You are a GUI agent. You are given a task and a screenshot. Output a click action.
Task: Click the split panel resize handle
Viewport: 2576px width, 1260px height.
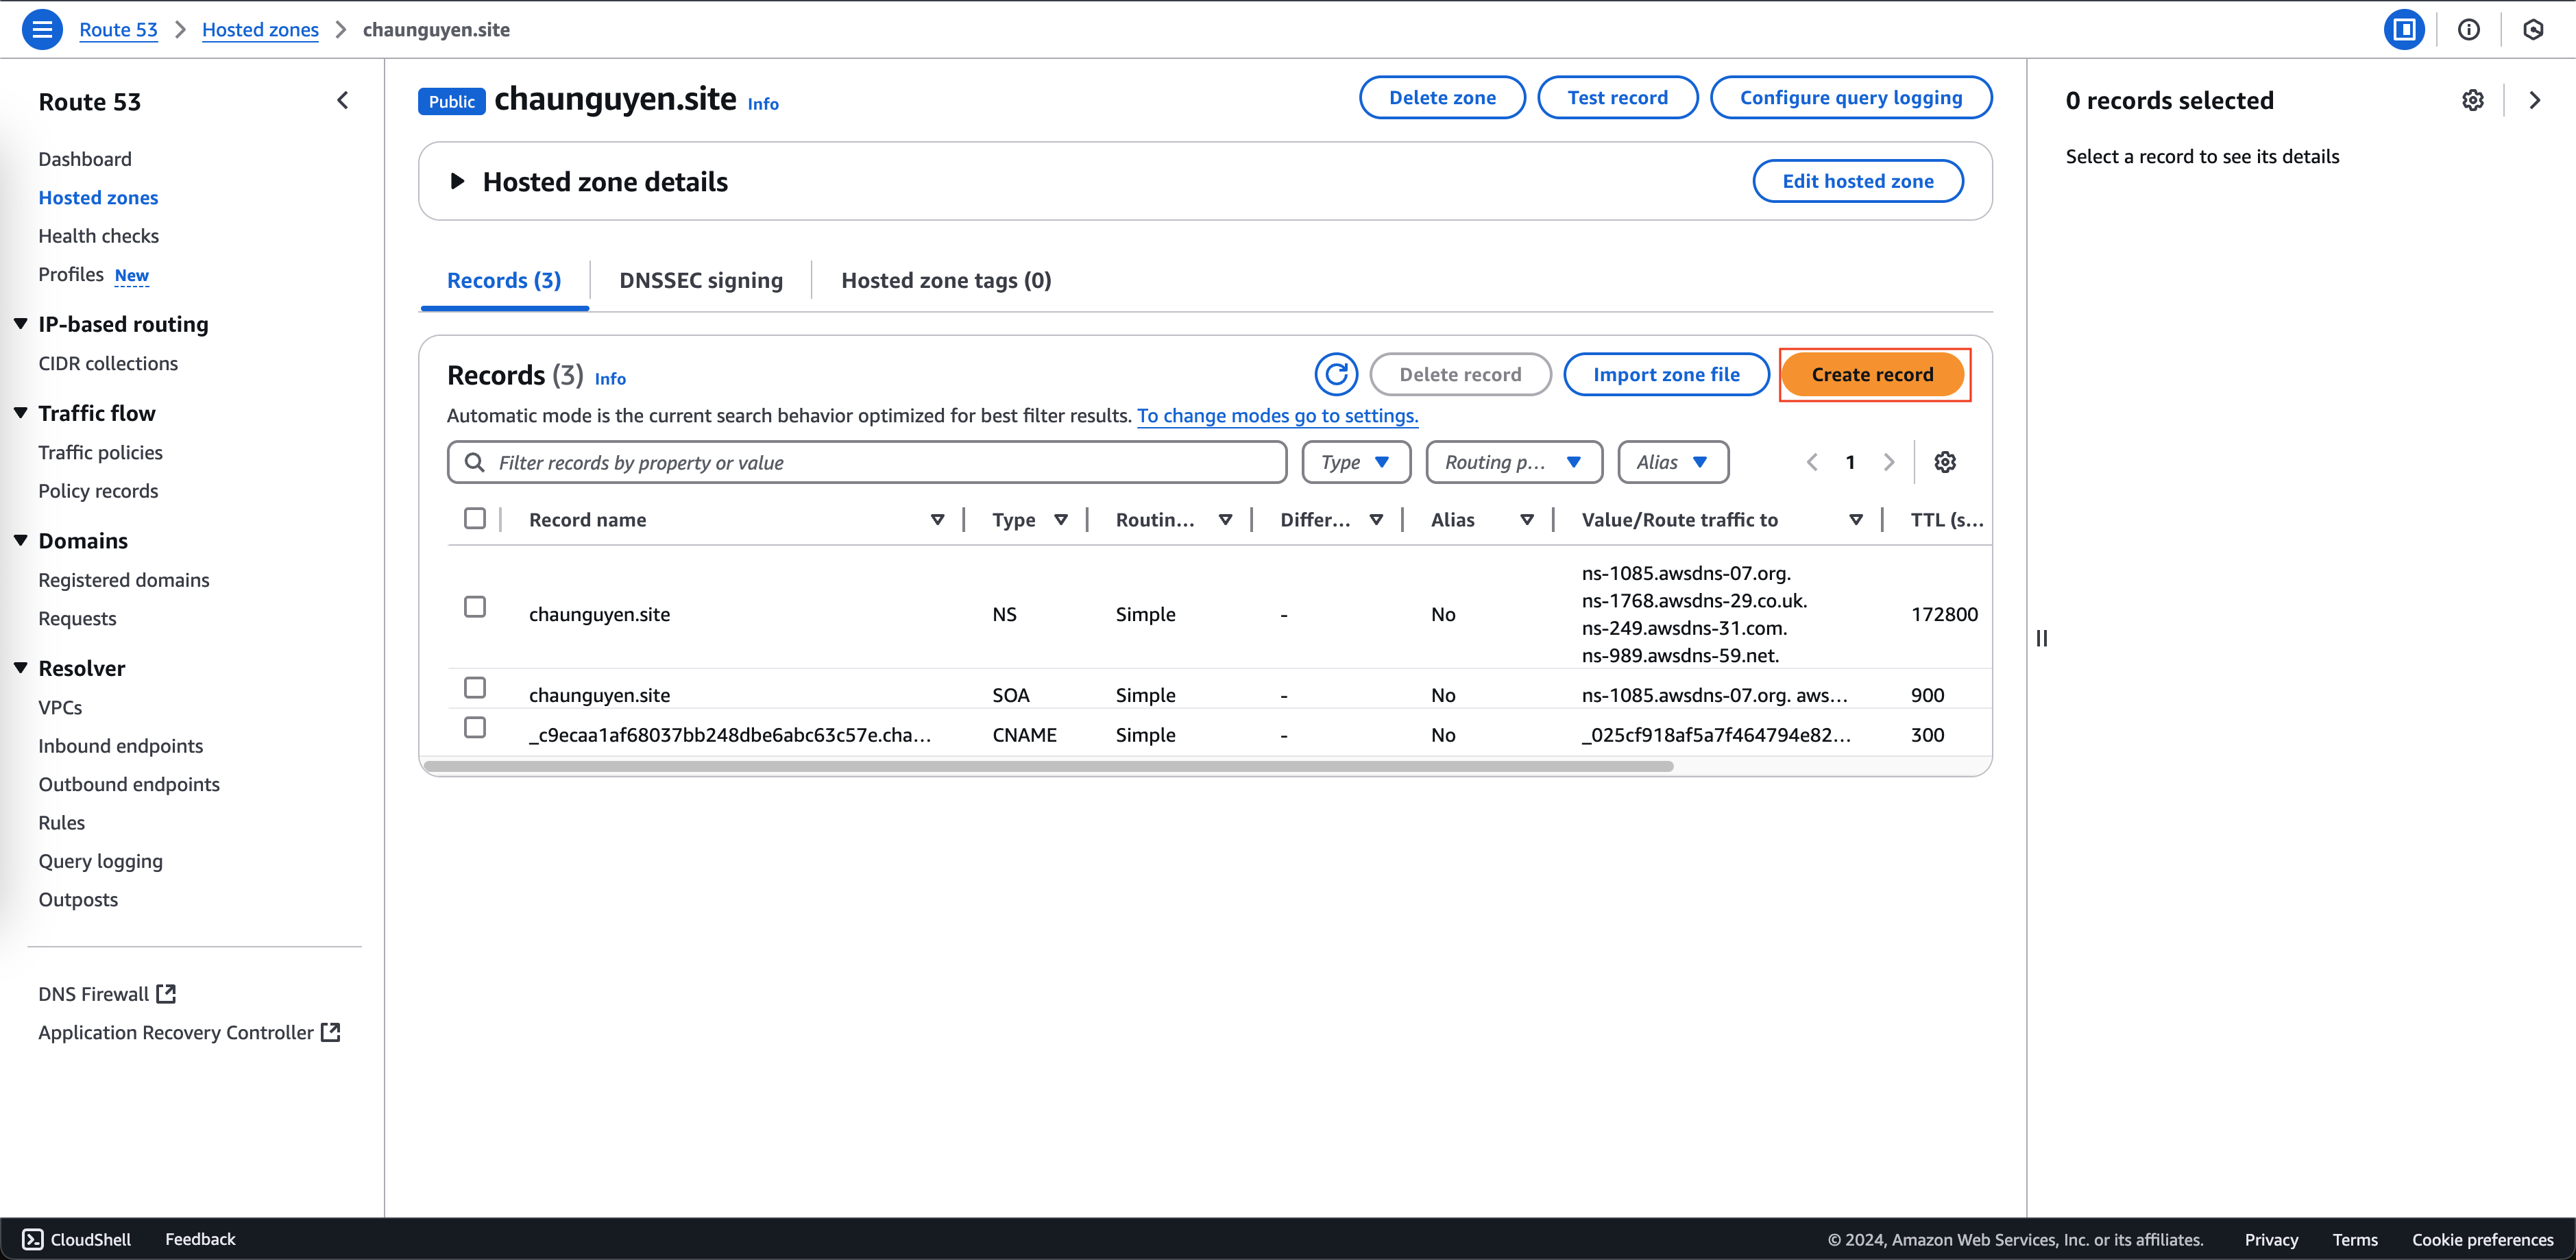[x=2042, y=638]
